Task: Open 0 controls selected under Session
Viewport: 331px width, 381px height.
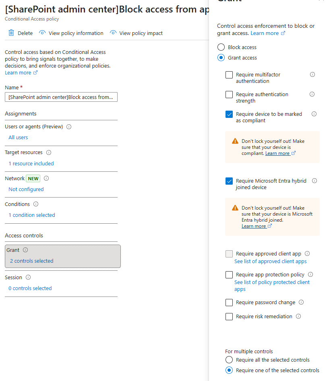Action: [30, 288]
